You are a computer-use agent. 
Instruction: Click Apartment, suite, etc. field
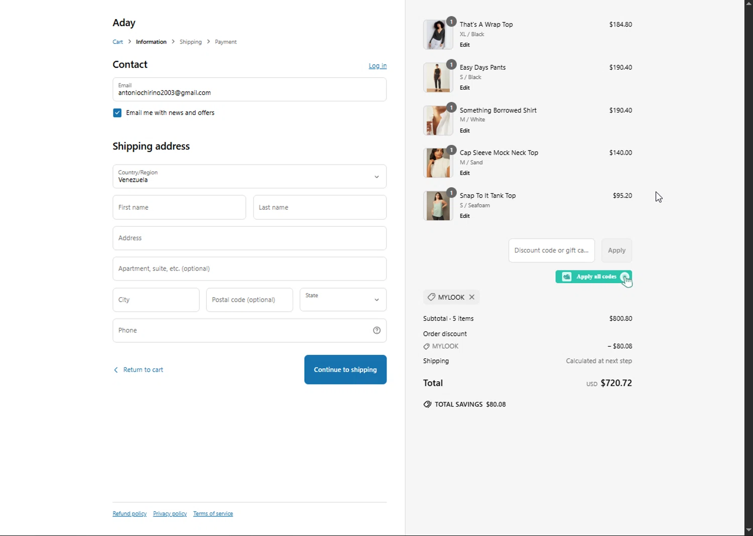click(249, 269)
